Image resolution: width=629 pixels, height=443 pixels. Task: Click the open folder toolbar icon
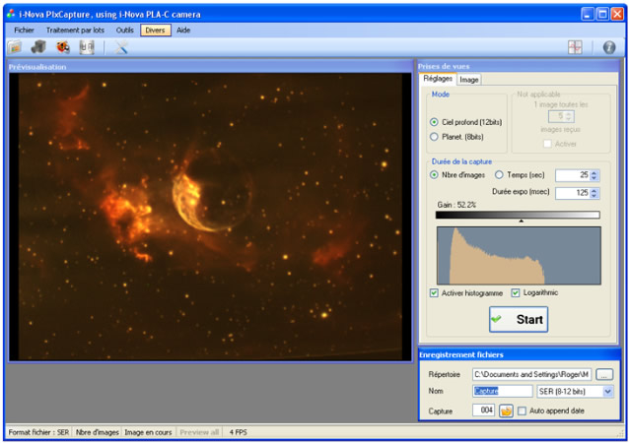16,46
